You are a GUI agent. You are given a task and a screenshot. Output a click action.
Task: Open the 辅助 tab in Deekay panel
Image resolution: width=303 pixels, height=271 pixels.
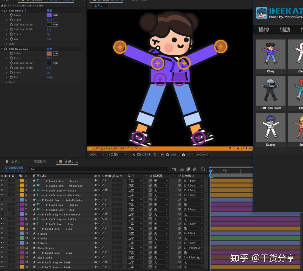click(x=285, y=30)
